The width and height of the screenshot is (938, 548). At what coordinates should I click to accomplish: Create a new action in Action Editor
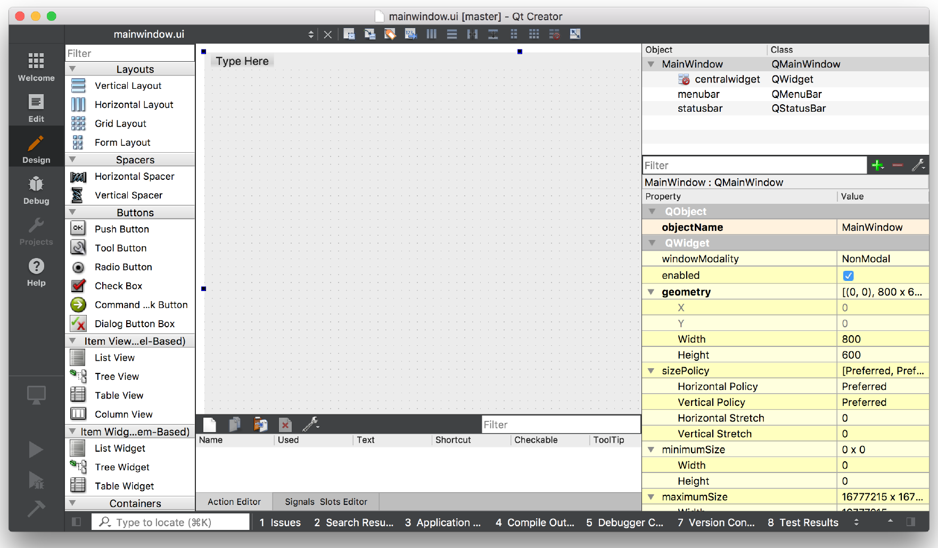[x=210, y=425]
